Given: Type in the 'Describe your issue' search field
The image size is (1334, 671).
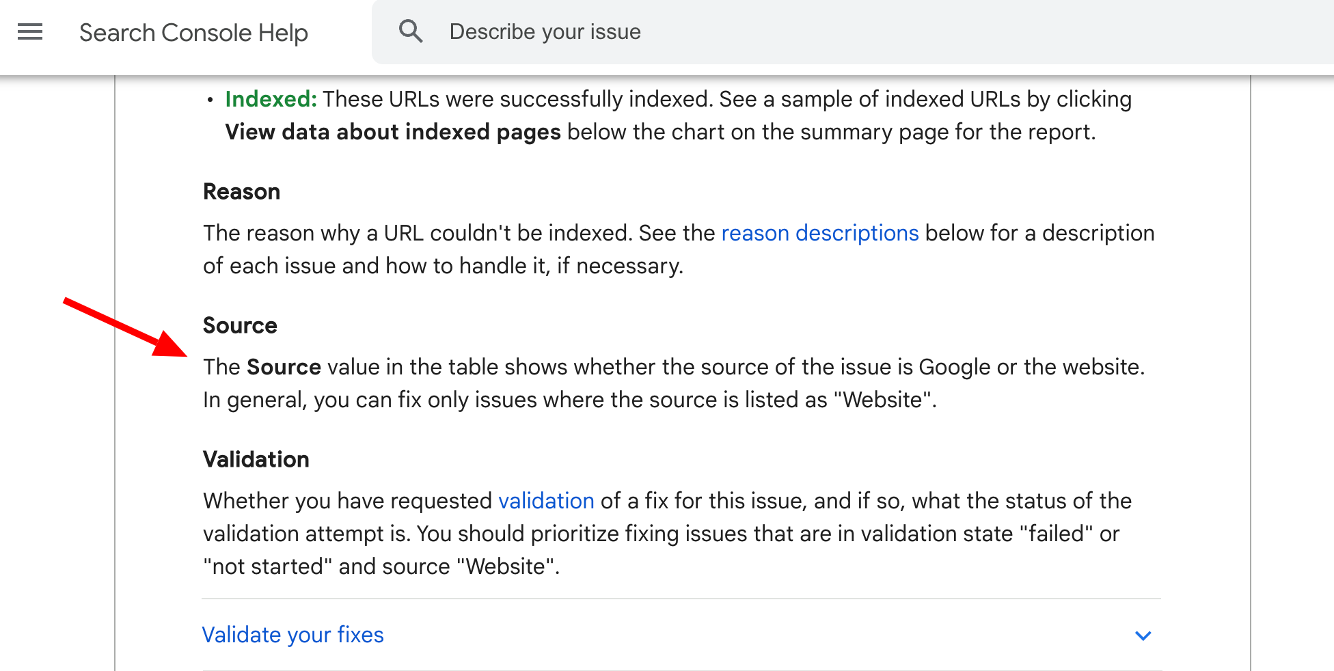Looking at the screenshot, I should tap(752, 32).
